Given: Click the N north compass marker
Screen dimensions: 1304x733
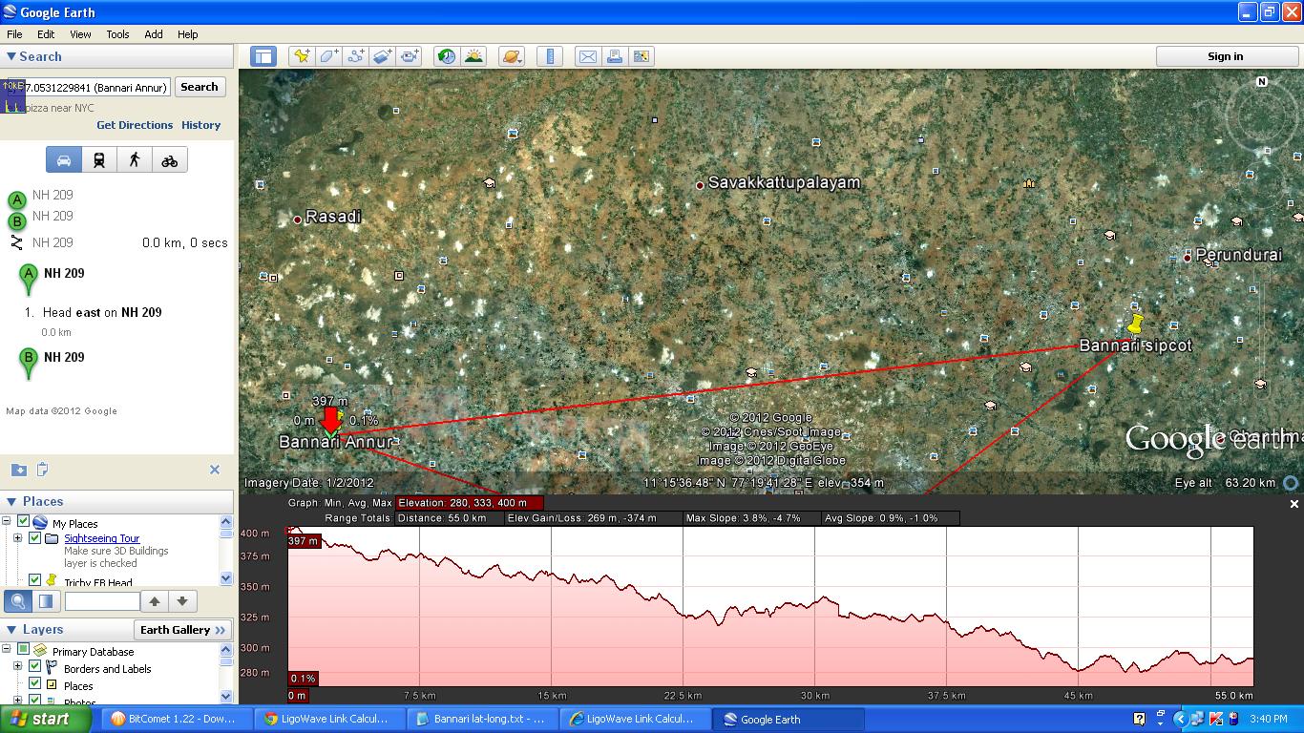Looking at the screenshot, I should point(1261,82).
